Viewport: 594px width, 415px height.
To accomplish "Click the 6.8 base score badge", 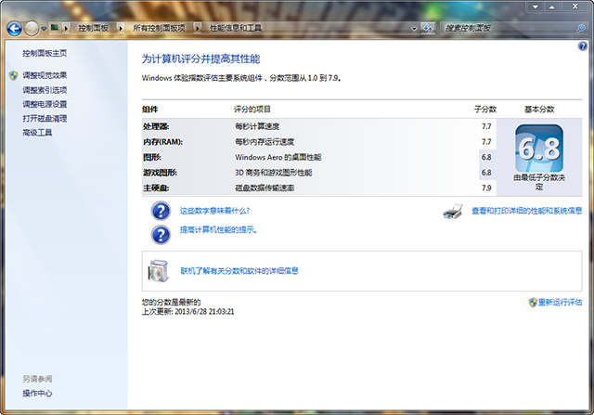I will (x=539, y=149).
